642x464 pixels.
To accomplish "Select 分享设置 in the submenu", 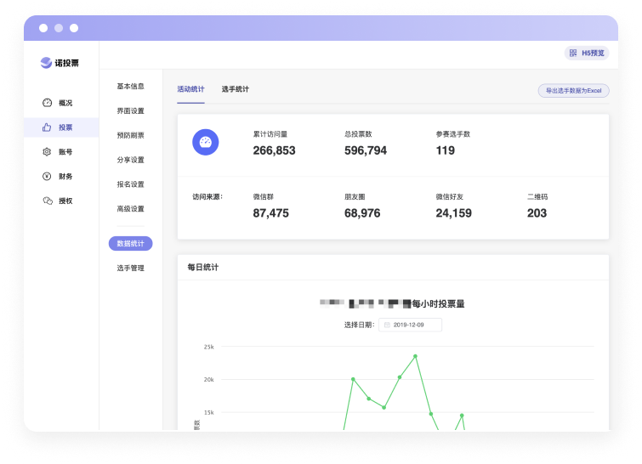I will (x=130, y=160).
